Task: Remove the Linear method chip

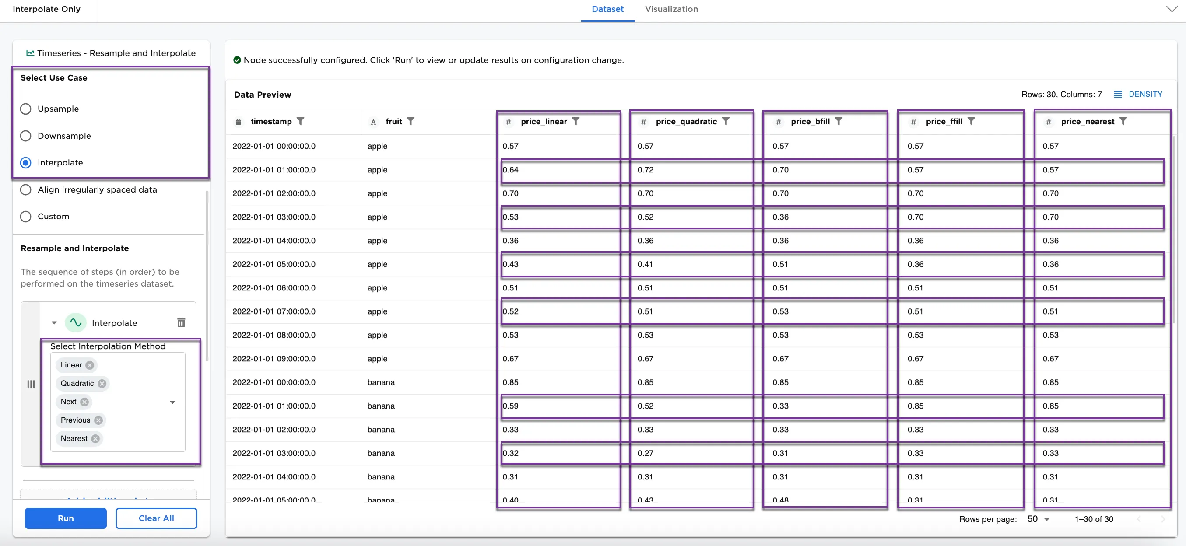Action: click(x=90, y=365)
